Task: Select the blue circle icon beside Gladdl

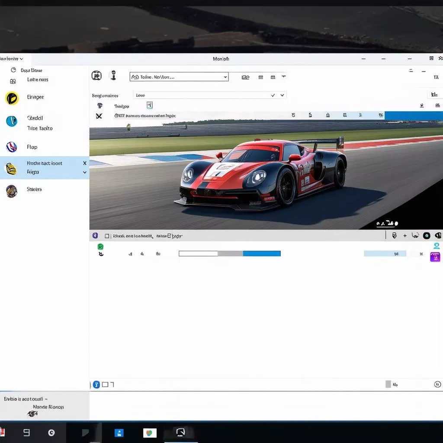Action: pos(12,121)
